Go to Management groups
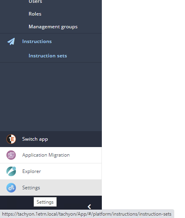Viewport: 185px width, 218px height. tap(53, 27)
